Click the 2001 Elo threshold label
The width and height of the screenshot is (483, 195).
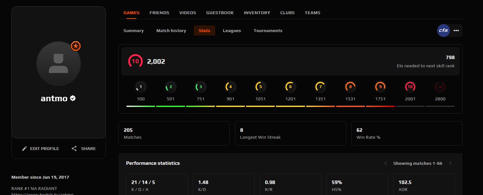pos(410,99)
